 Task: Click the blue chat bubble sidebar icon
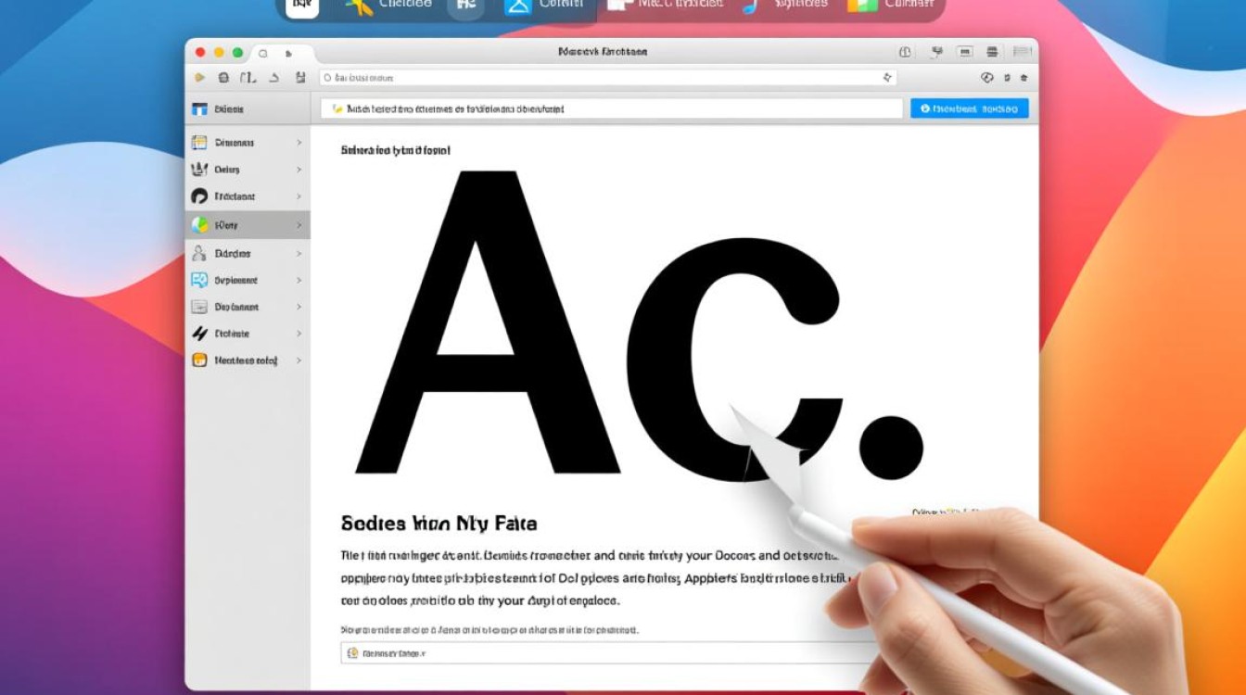point(199,280)
